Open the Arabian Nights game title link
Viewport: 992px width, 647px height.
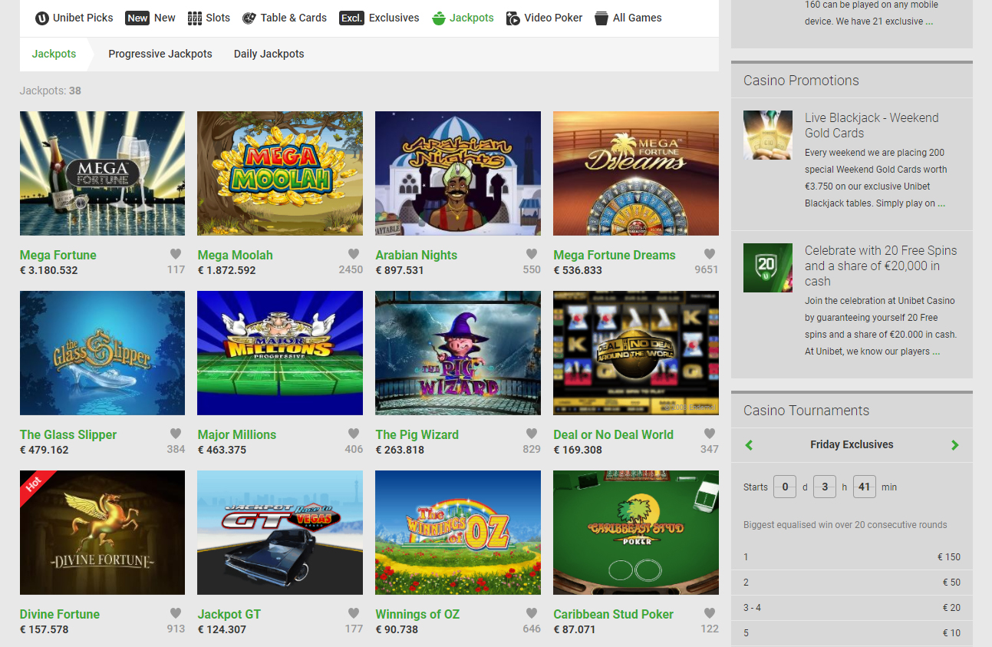click(416, 255)
